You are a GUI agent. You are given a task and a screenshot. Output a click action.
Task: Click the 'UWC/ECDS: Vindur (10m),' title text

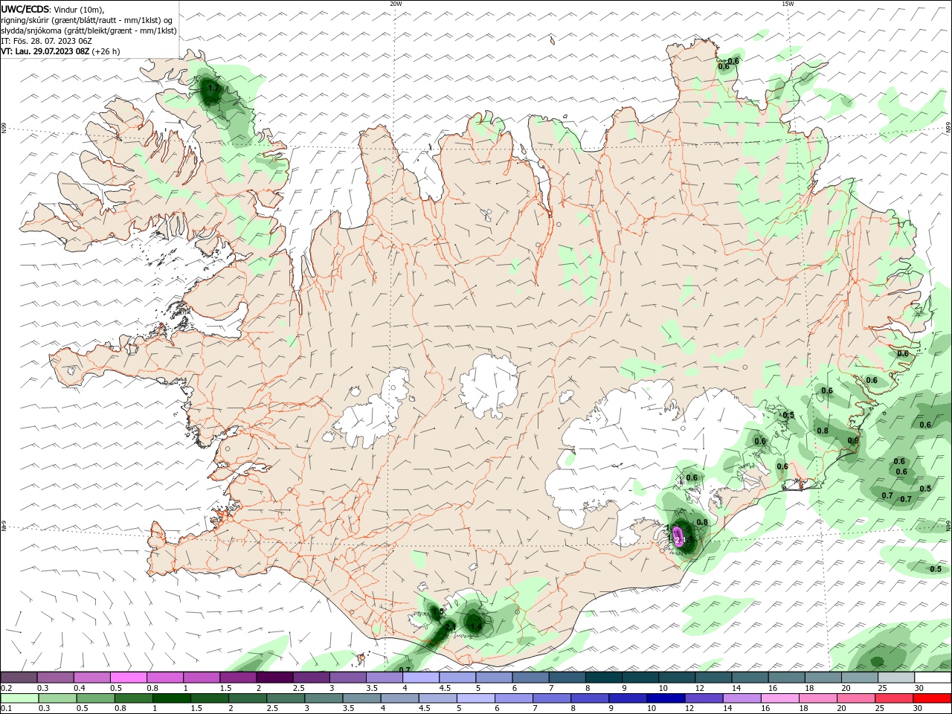[x=53, y=9]
